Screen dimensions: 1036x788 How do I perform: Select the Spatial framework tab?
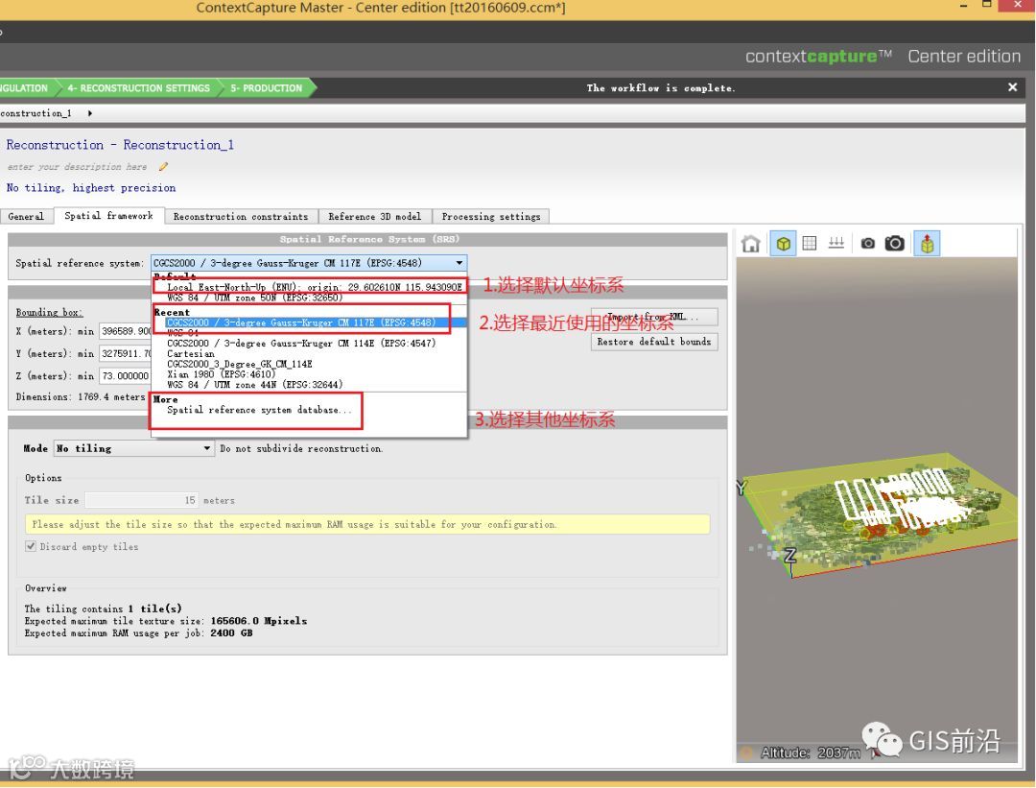109,216
